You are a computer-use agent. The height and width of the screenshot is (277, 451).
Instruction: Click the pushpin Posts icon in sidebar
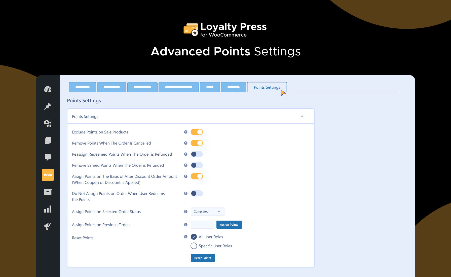(48, 106)
